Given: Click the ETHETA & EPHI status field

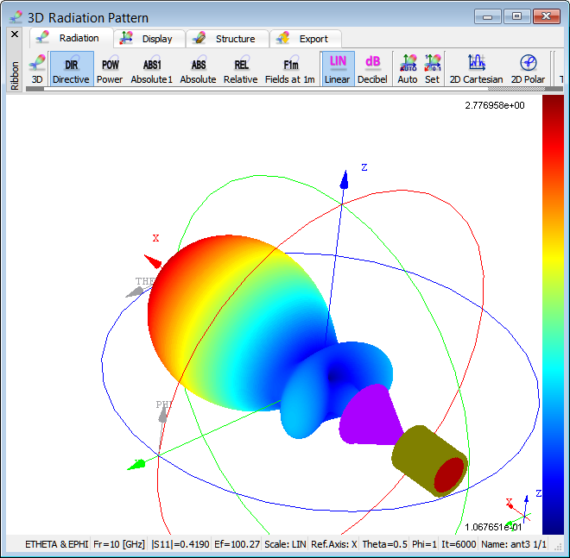Looking at the screenshot, I should tap(56, 544).
